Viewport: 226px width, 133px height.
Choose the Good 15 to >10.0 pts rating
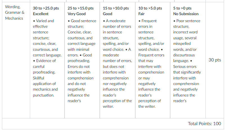pos(117,60)
